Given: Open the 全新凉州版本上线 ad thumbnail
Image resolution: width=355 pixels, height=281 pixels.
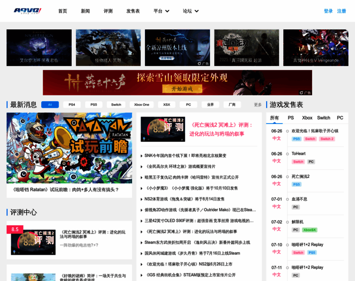Looking at the screenshot, I should [177, 48].
